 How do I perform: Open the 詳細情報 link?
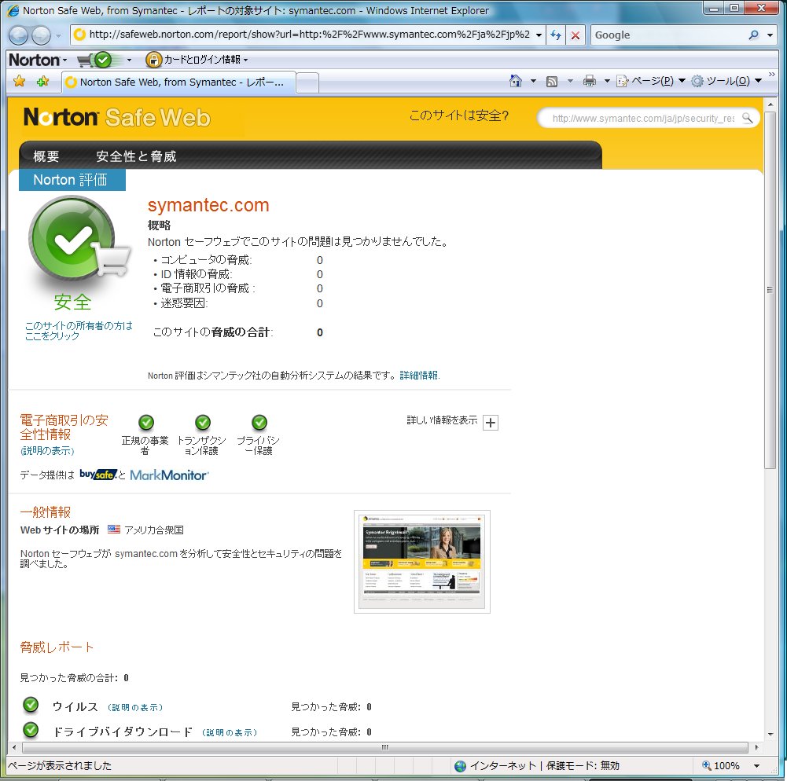tap(419, 376)
